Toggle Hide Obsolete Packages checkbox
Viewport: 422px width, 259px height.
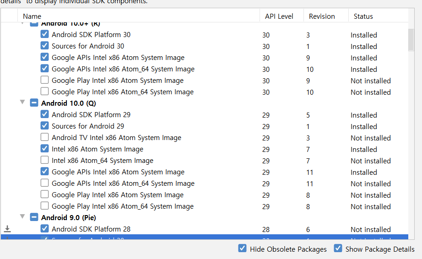pyautogui.click(x=242, y=248)
